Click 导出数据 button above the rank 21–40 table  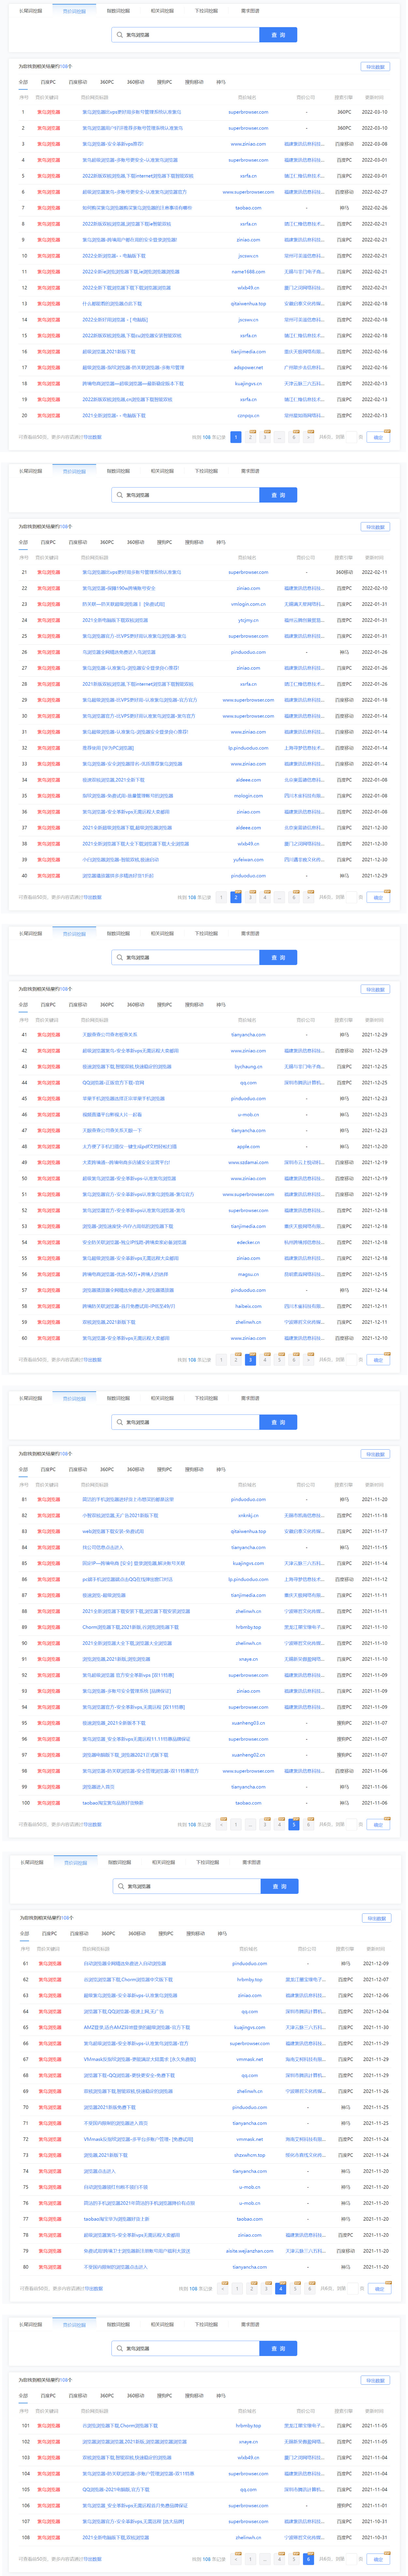click(375, 527)
